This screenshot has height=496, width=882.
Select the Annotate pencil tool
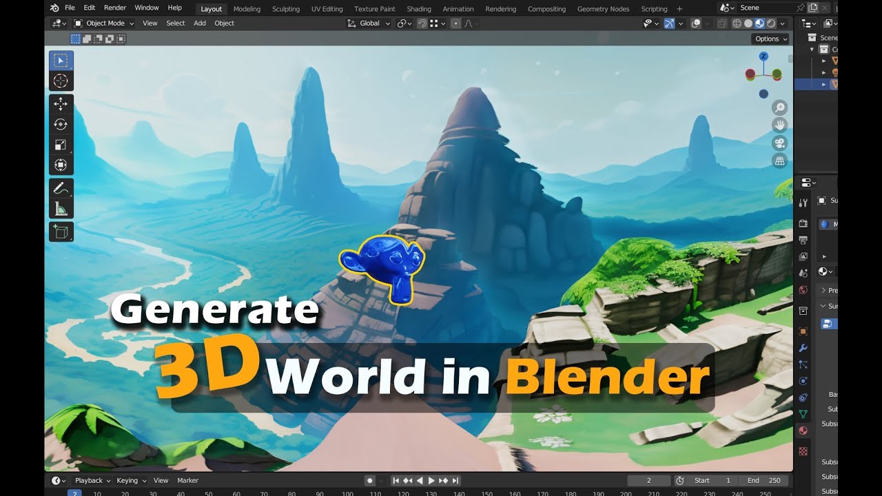point(61,188)
